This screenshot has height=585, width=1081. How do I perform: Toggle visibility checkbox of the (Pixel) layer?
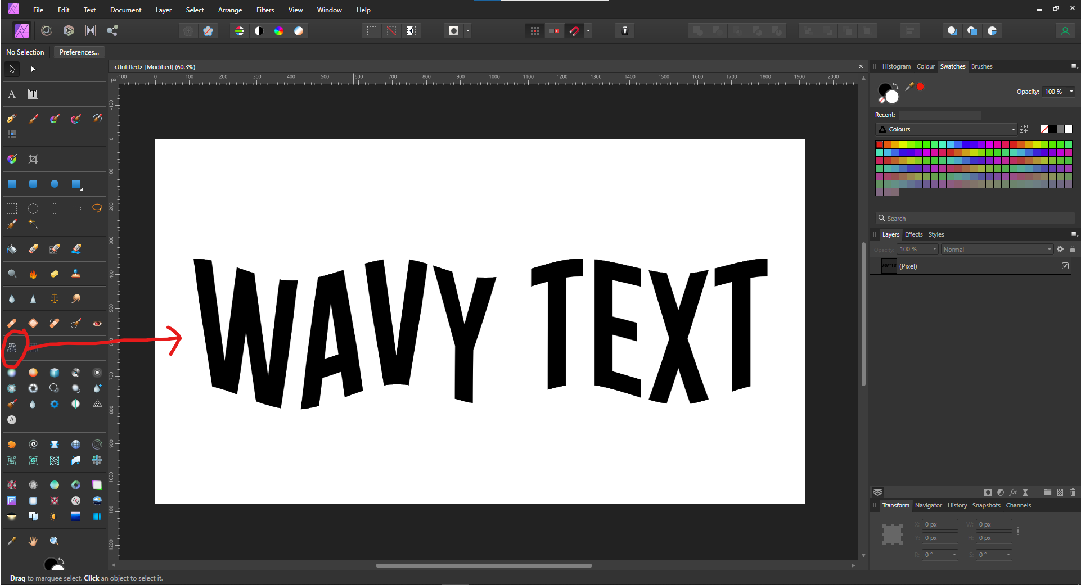coord(1065,266)
